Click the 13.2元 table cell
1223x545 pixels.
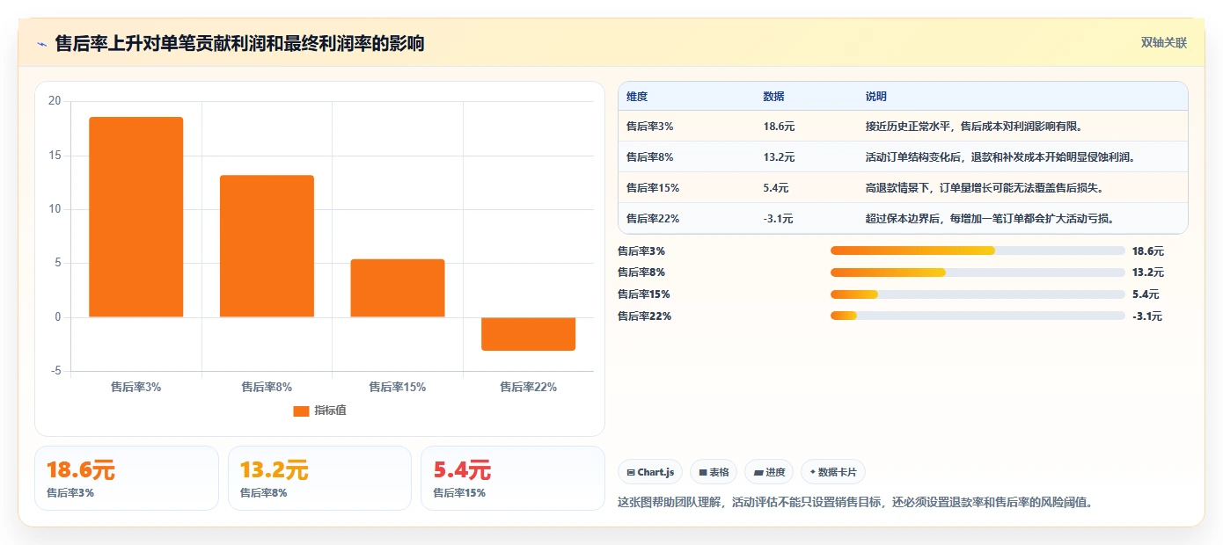(779, 157)
